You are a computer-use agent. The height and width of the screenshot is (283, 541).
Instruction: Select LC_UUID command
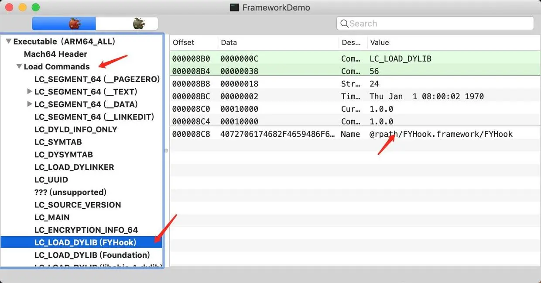tap(51, 180)
